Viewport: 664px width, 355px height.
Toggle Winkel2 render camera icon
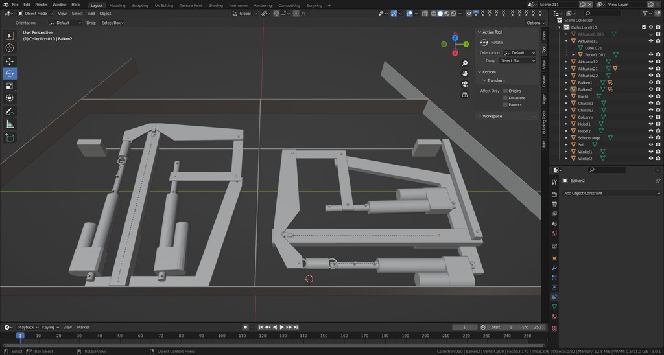[x=658, y=159]
